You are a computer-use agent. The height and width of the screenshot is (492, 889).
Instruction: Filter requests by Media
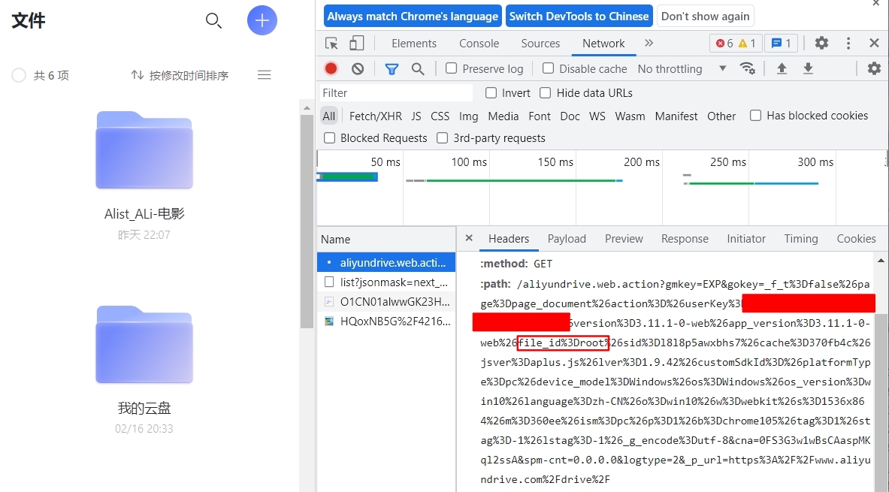503,116
